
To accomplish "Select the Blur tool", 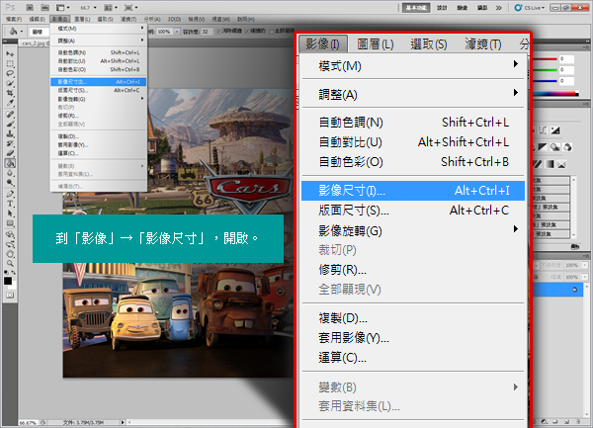I will point(10,173).
